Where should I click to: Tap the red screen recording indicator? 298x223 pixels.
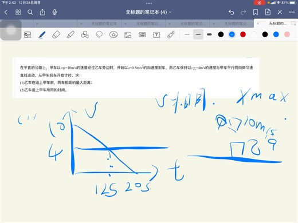[260, 3]
